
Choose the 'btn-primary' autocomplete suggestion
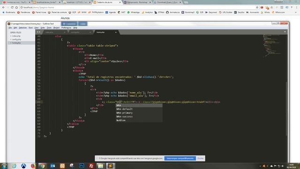(139, 113)
